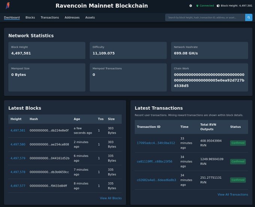The height and width of the screenshot is (207, 255).
Task: Open transaction ce81119fff...c68bc23f56
Action: 154,162
